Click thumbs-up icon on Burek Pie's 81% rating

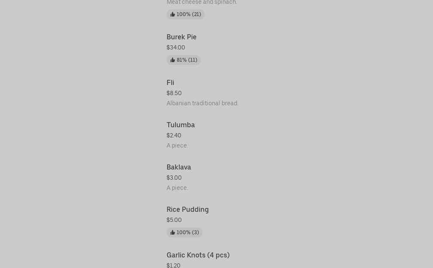(x=173, y=60)
